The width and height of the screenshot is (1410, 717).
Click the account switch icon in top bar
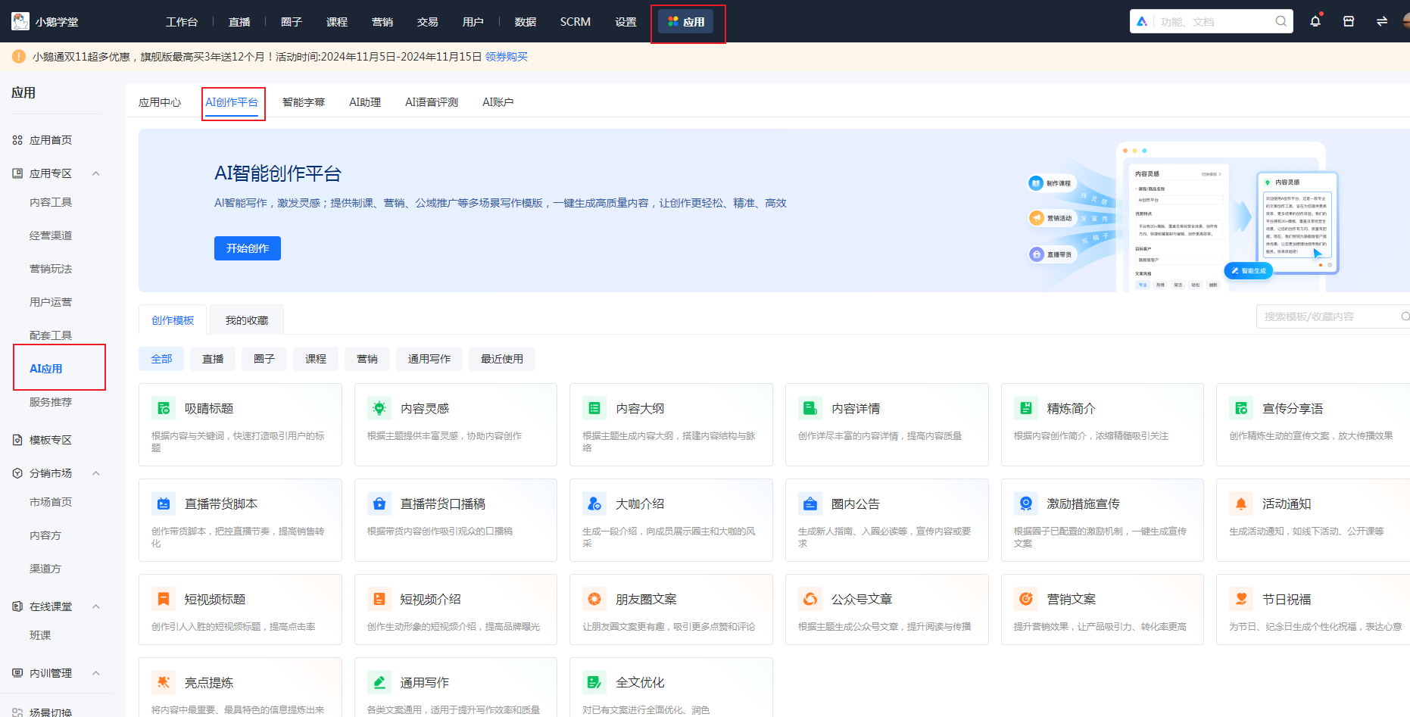pyautogui.click(x=1383, y=21)
